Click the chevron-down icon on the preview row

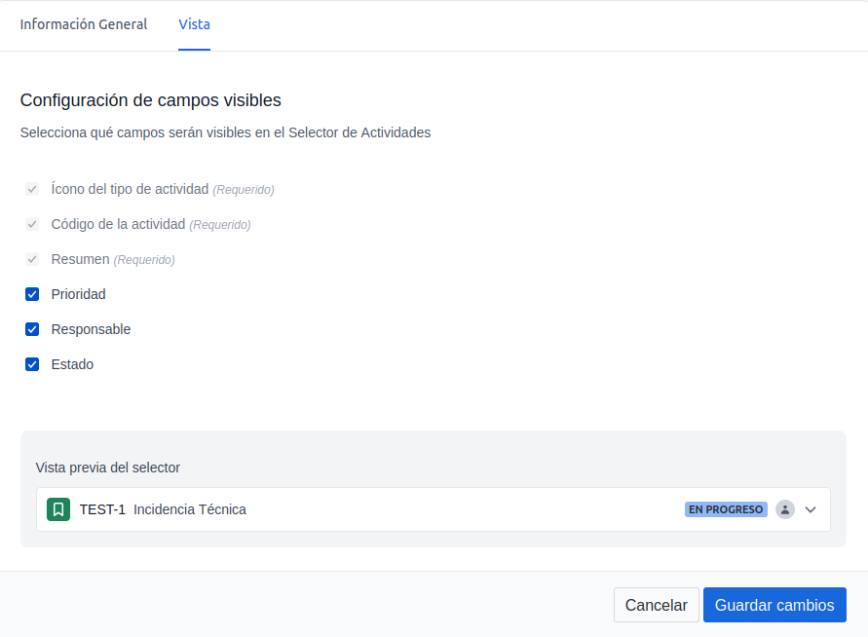810,508
